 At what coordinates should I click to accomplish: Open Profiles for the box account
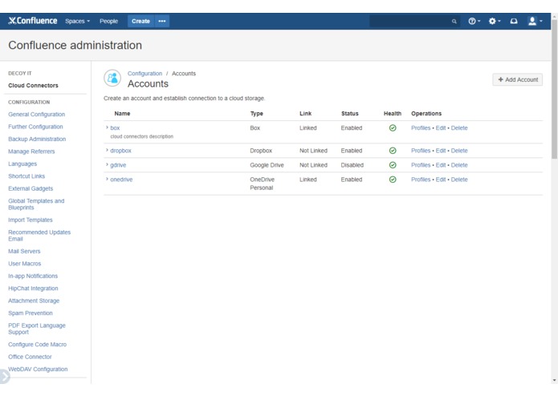click(421, 127)
